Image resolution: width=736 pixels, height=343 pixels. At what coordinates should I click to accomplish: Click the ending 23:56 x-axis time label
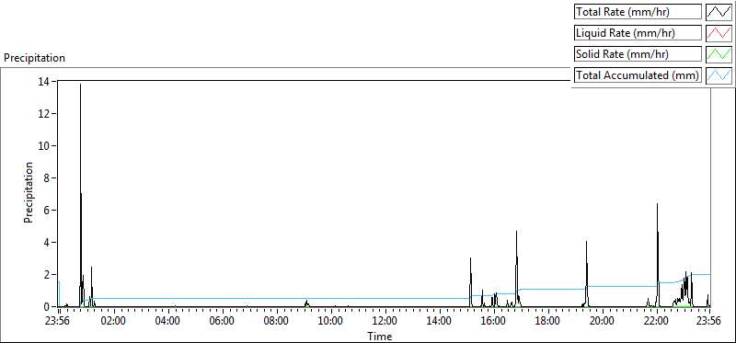tap(708, 322)
